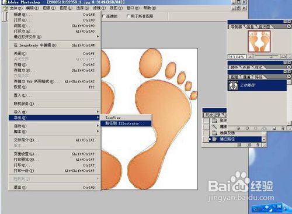Screen dimensions: 292x214
Task: Click Make work path from selection icon
Action: click(264, 128)
